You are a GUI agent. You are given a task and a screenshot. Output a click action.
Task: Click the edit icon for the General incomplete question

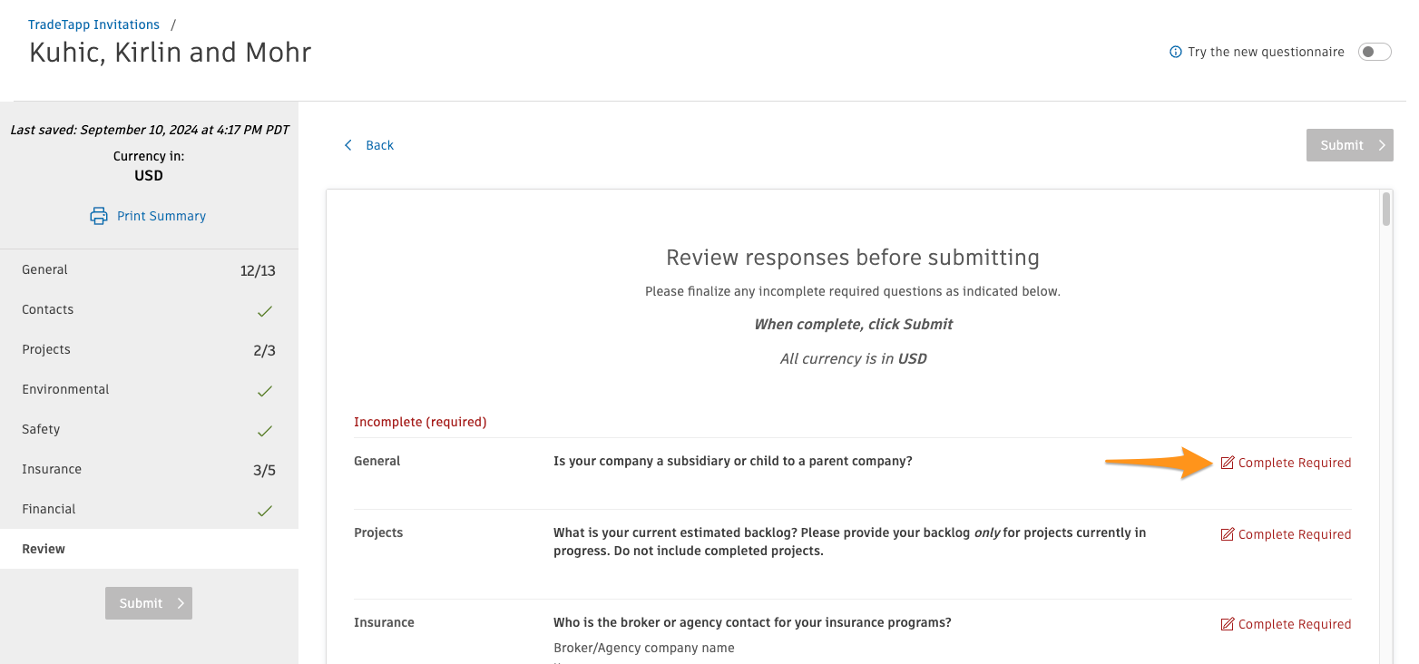(x=1228, y=462)
